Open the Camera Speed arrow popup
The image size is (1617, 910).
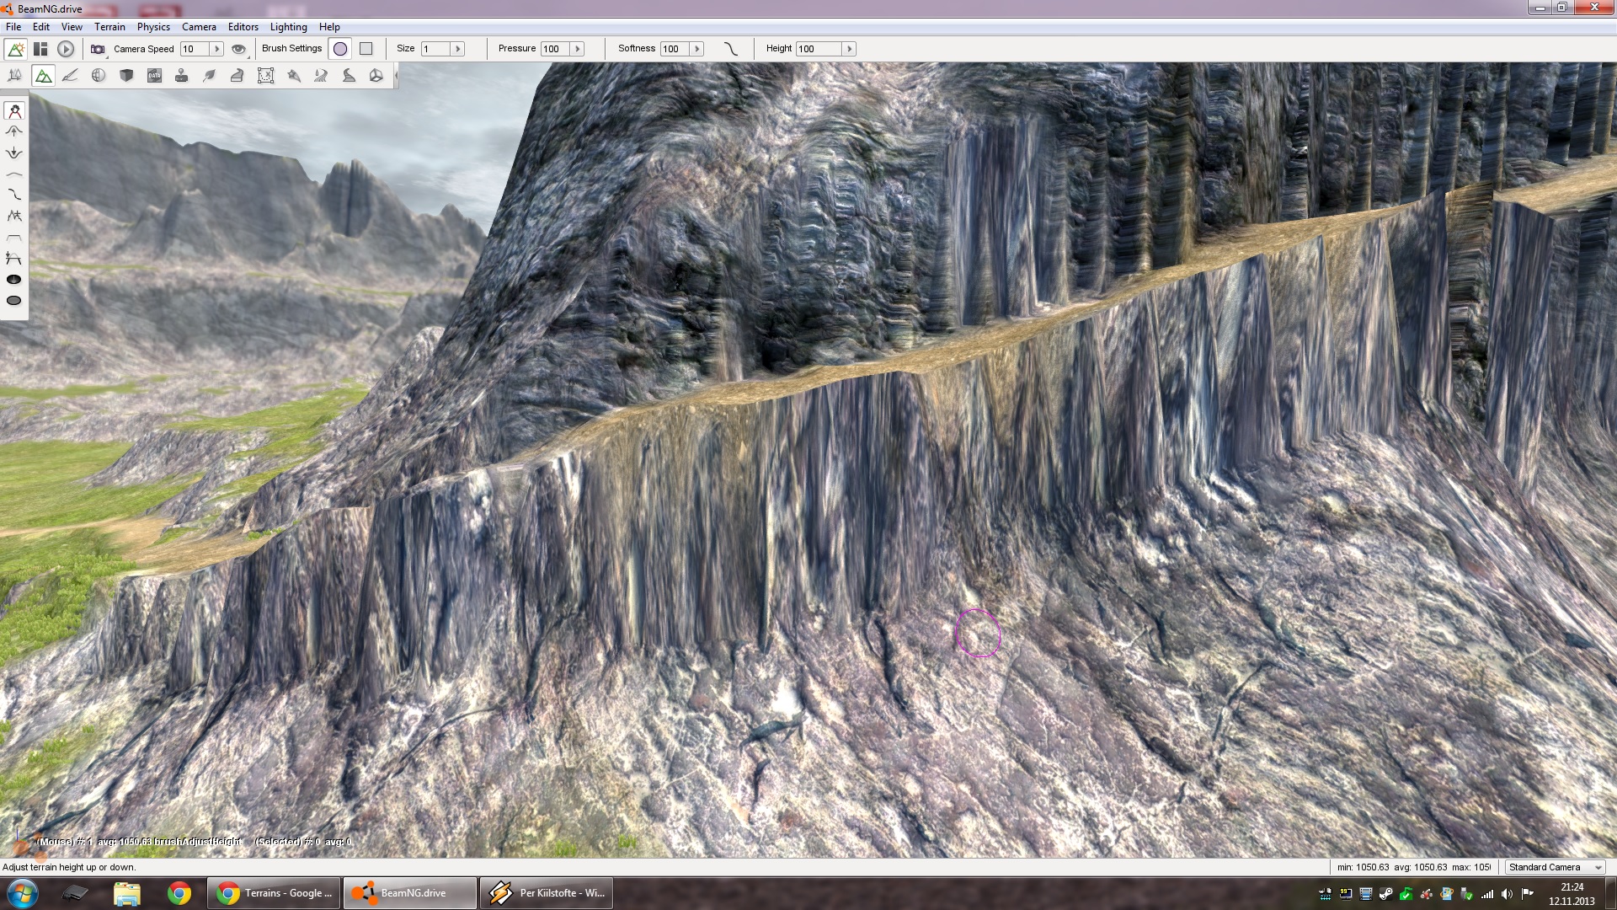(x=216, y=49)
